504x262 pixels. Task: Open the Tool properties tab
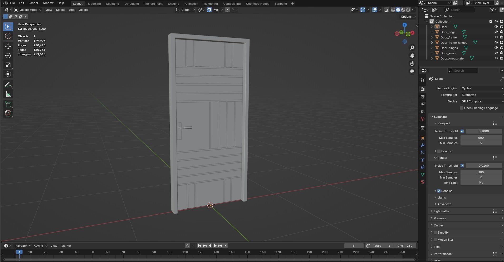(x=423, y=80)
